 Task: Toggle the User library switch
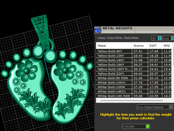coord(169,38)
